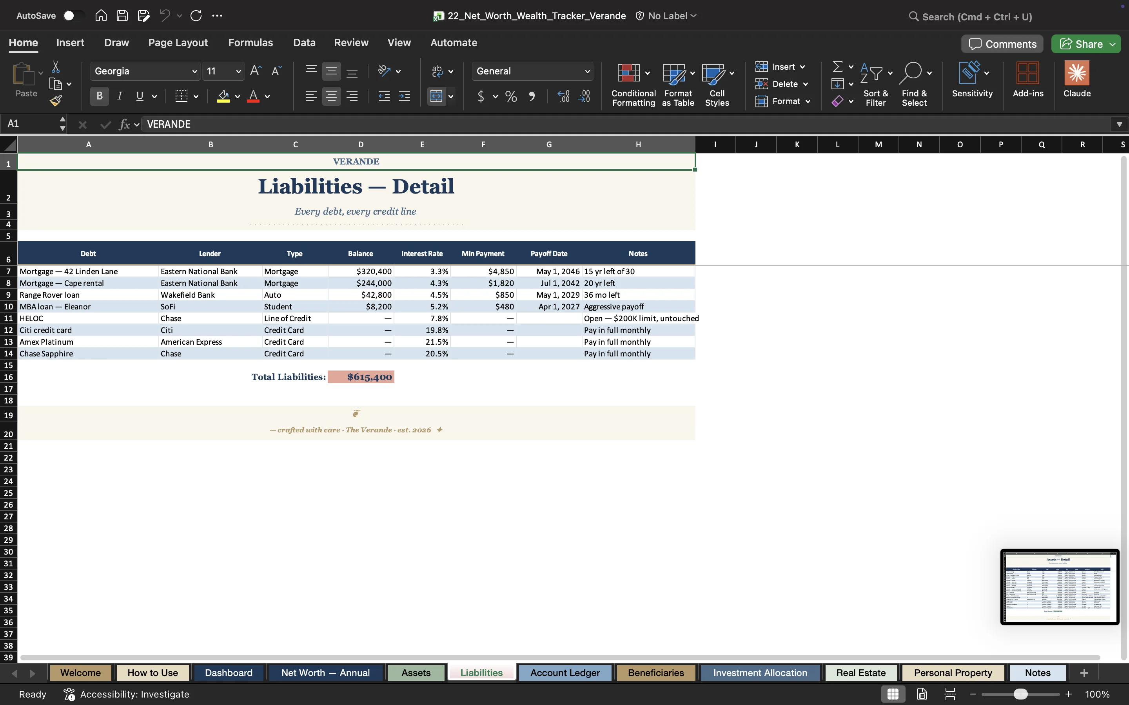The image size is (1129, 705).
Task: Toggle Underline formatting
Action: 140,96
